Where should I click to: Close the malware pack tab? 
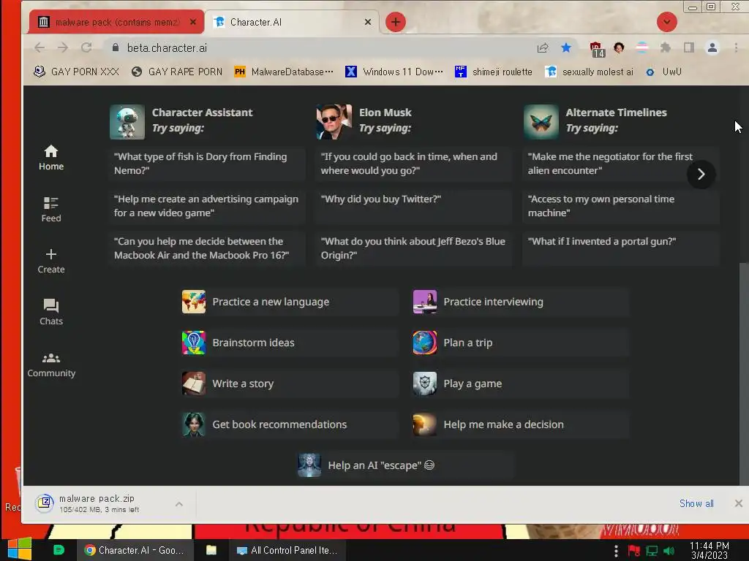[x=193, y=22]
